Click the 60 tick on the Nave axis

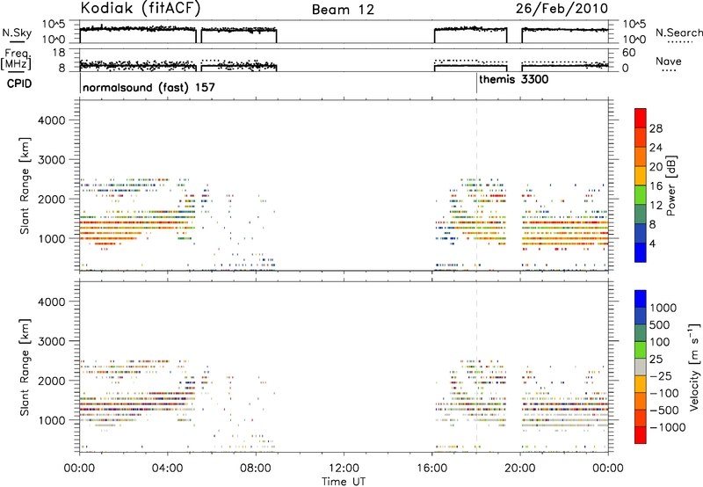629,53
